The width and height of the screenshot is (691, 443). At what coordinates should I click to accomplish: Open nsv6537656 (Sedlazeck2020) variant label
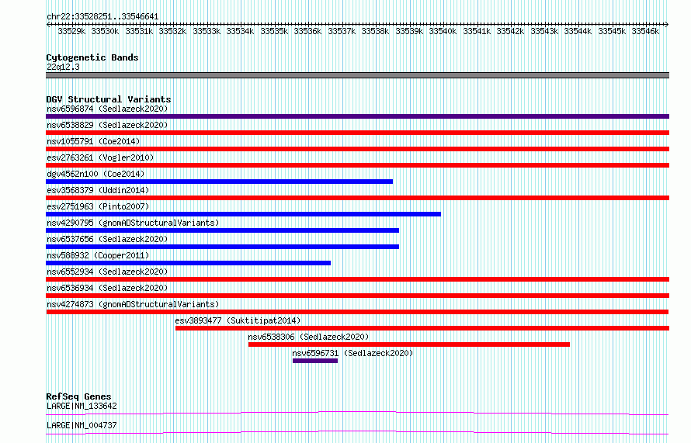[x=107, y=239]
